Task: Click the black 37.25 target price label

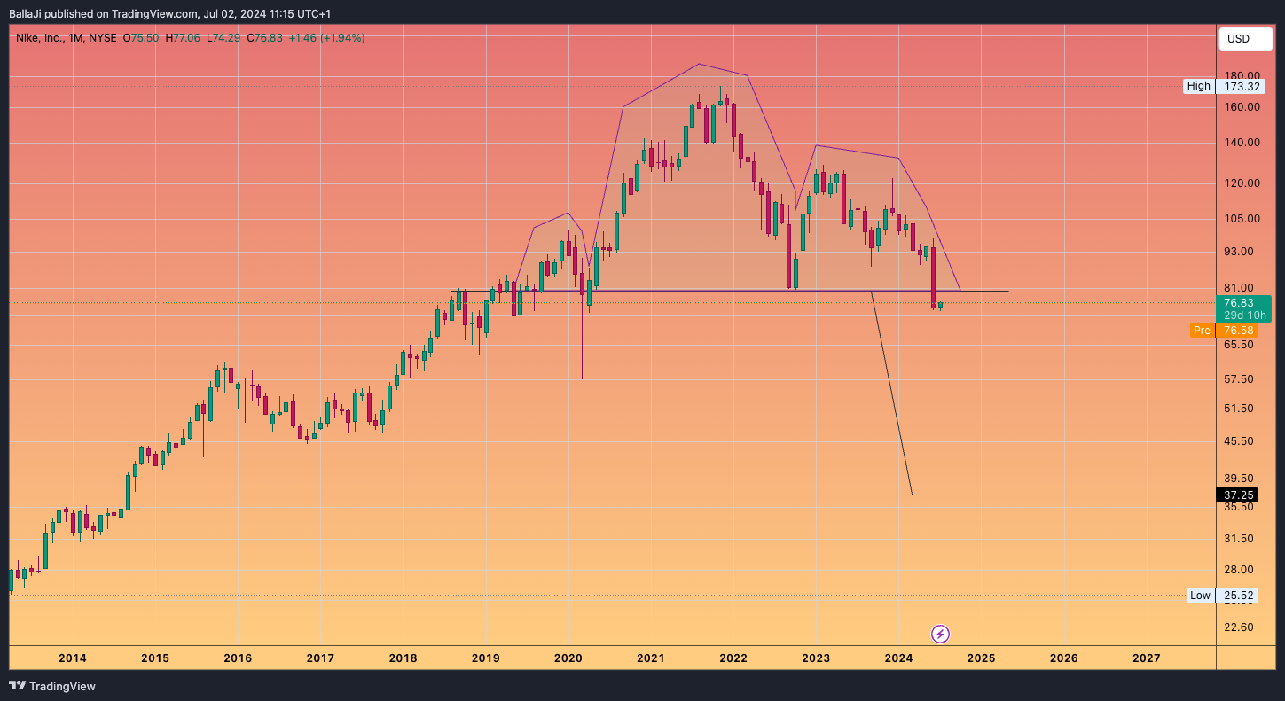Action: pos(1237,495)
